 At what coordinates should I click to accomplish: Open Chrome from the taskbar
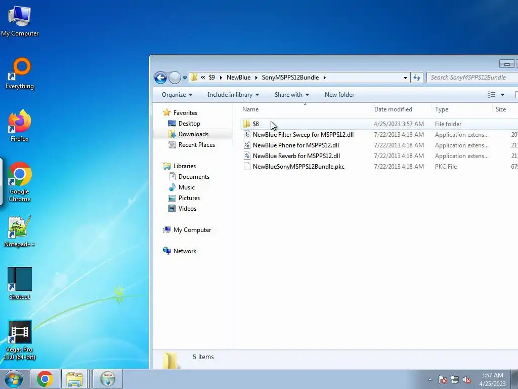click(45, 379)
